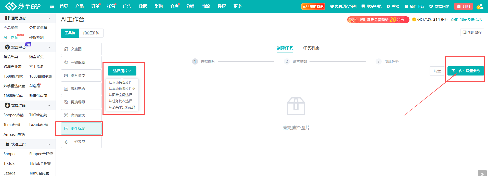Open 帮助教程 button
This screenshot has height=176, width=488.
[x=472, y=32]
